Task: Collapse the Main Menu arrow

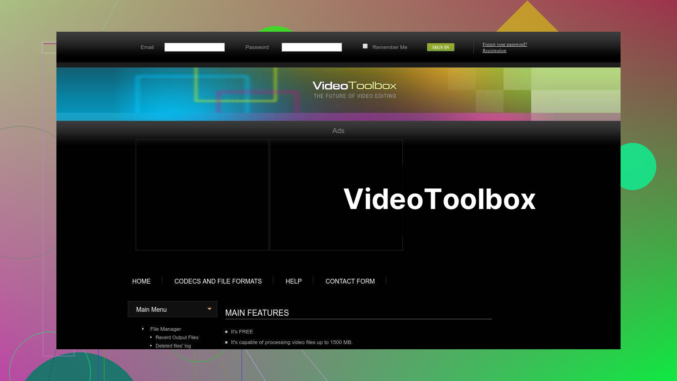Action: [x=209, y=309]
